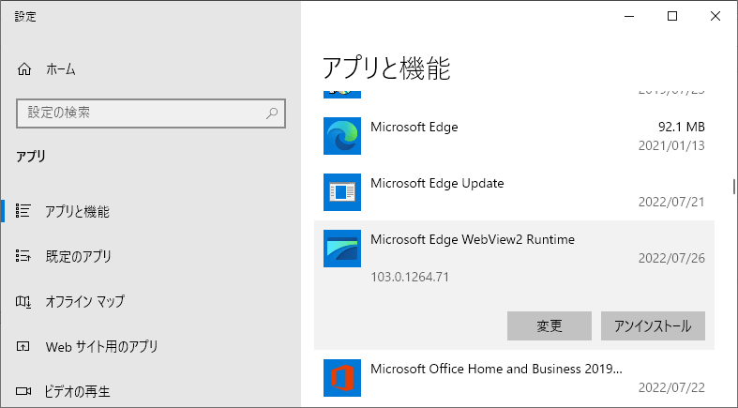Viewport: 738px width, 408px height.
Task: Click the app list scrollbar thumb
Action: pyautogui.click(x=733, y=186)
